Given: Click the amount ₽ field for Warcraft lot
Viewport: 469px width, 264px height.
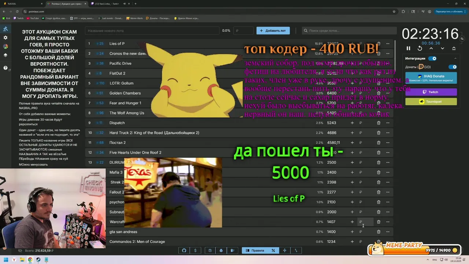Looking at the screenshot, I should pos(366,222).
